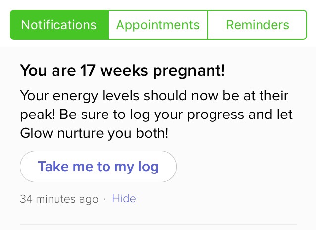Image resolution: width=316 pixels, height=230 pixels.
Task: Show Reminders in the segmented control
Action: click(x=257, y=25)
